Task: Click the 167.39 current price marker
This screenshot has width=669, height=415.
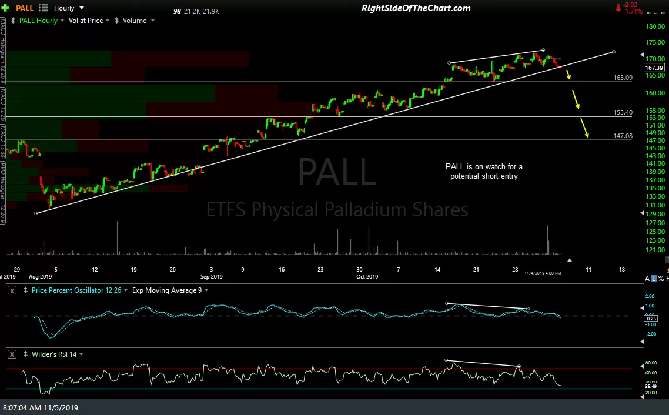Action: 654,68
